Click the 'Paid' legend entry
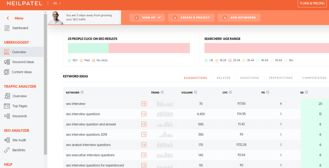 point(84,60)
